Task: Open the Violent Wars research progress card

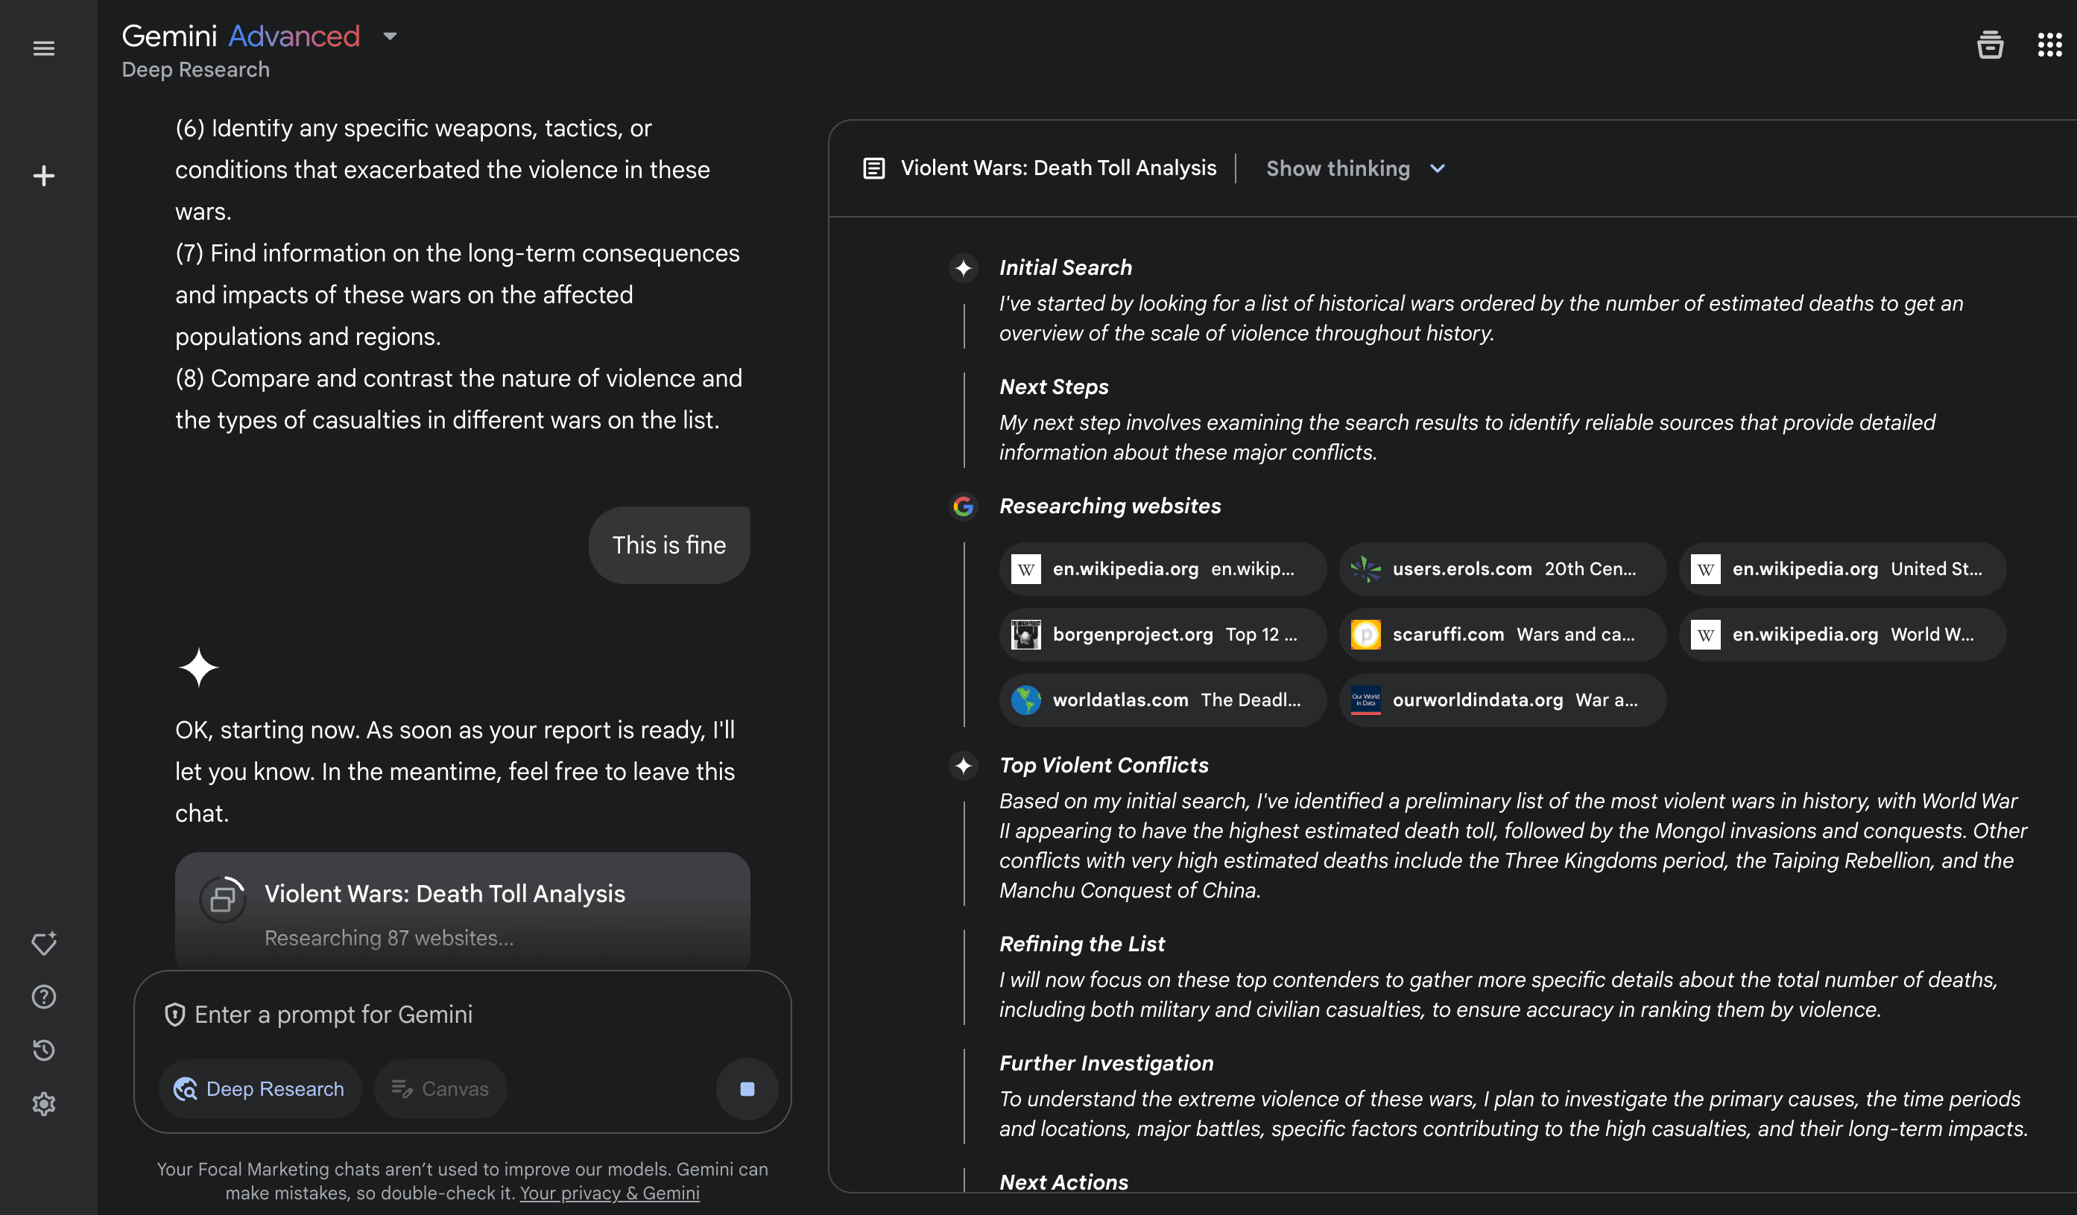Action: pos(461,913)
